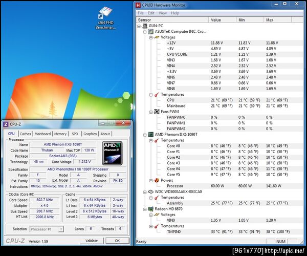Viewport: 307px width, 256px height.
Task: Collapse the Fans PWM group
Action: coord(151,112)
